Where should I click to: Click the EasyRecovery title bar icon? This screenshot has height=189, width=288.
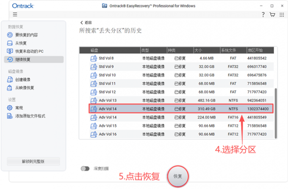(105, 5)
